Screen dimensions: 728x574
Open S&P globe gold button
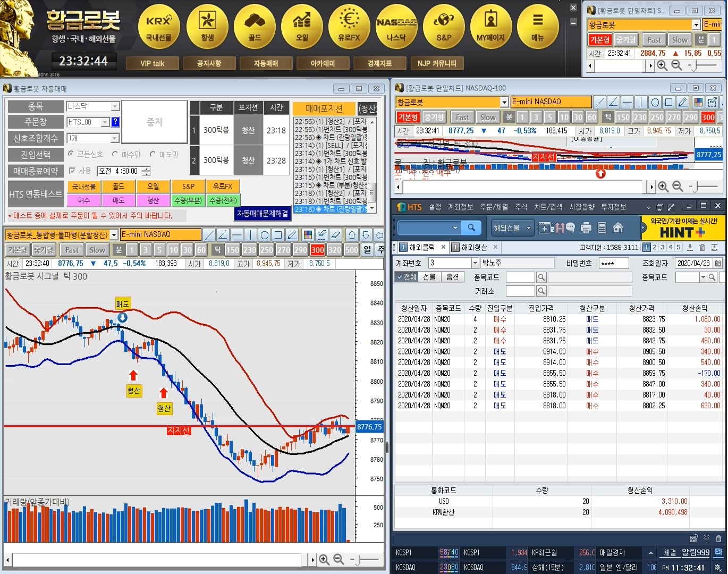[x=444, y=27]
